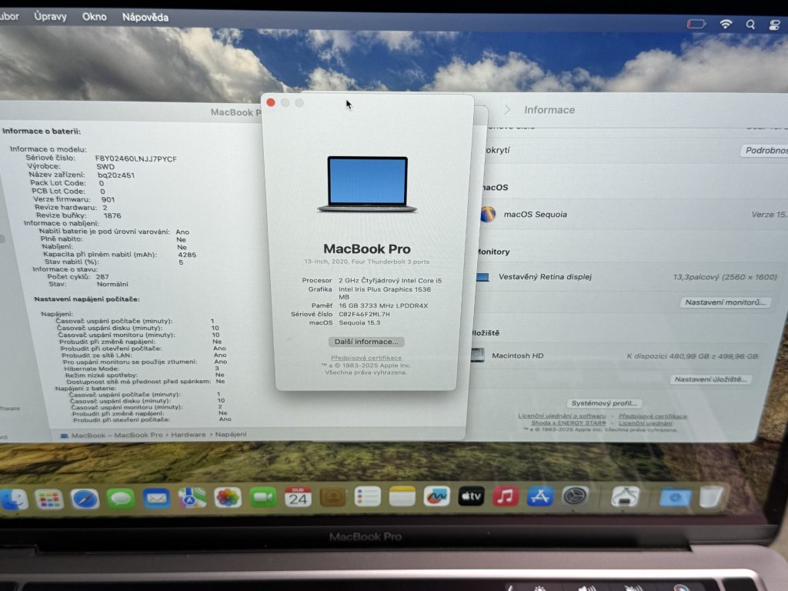Click the Verze firmwaru value 901
The height and width of the screenshot is (591, 788).
[108, 199]
